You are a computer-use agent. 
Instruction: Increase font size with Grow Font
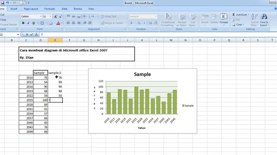pos(55,16)
